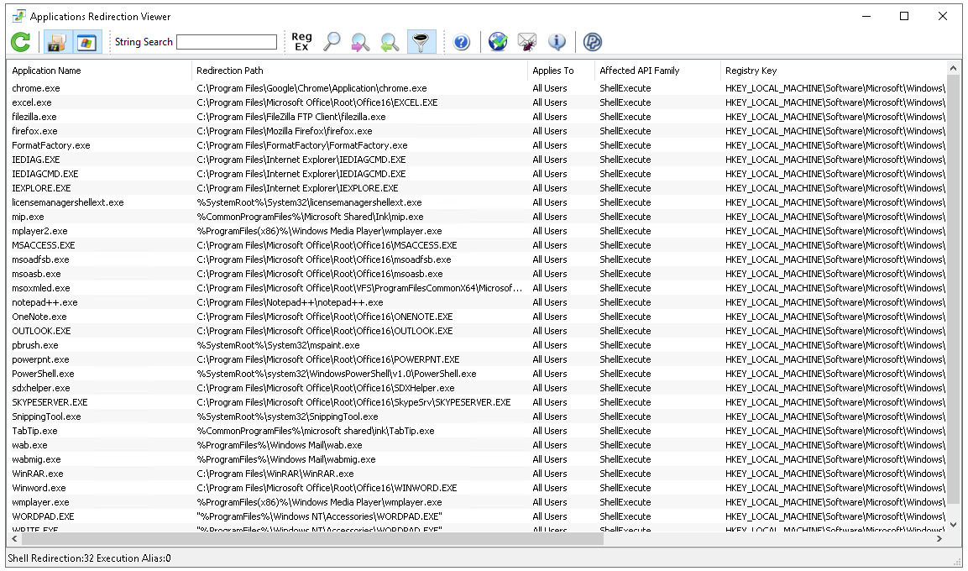Sort by Application Name column header
The height and width of the screenshot is (571, 968).
point(99,71)
